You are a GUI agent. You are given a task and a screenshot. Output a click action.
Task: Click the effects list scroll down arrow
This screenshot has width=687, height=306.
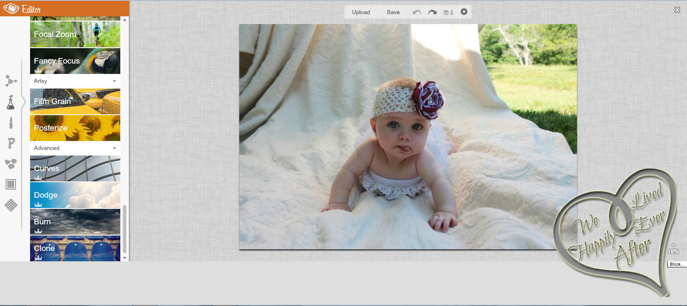[x=125, y=258]
